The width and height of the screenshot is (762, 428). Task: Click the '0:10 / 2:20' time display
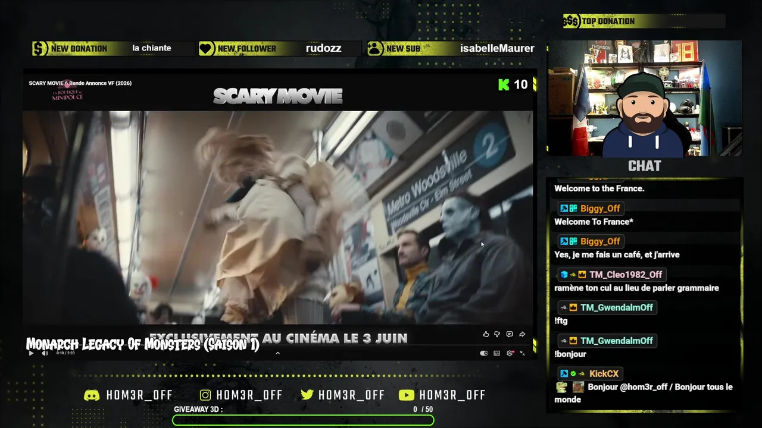(65, 353)
